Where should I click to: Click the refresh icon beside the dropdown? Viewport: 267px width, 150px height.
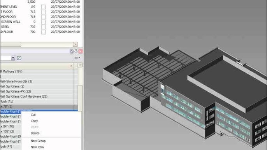(19, 58)
